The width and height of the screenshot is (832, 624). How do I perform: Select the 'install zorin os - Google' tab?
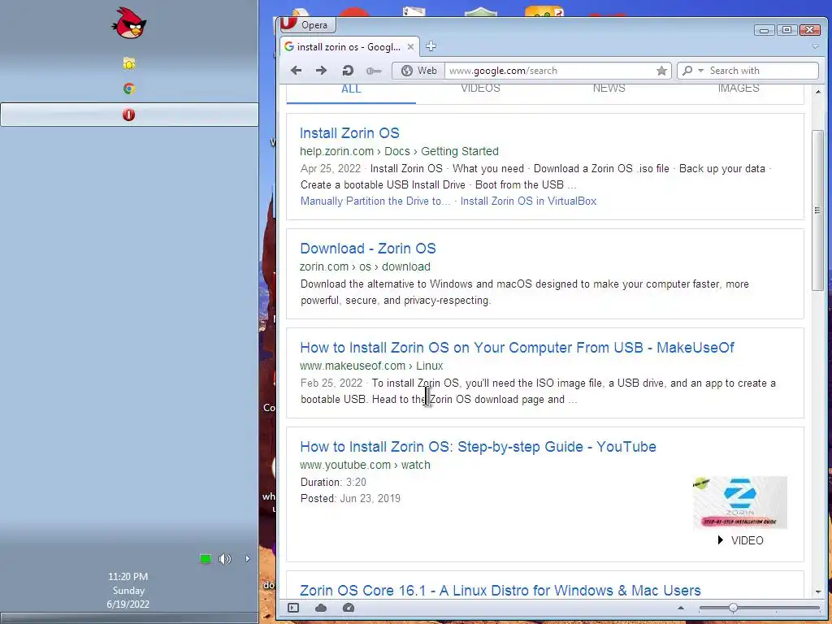(x=349, y=46)
